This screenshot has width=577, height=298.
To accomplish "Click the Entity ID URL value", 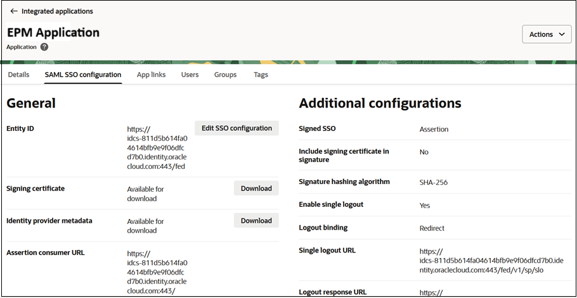I will [x=157, y=148].
